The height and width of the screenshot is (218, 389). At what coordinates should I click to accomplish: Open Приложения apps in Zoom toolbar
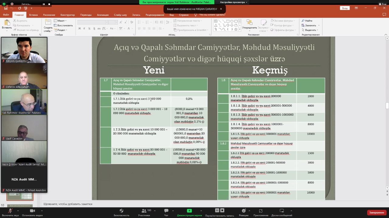coord(261,211)
